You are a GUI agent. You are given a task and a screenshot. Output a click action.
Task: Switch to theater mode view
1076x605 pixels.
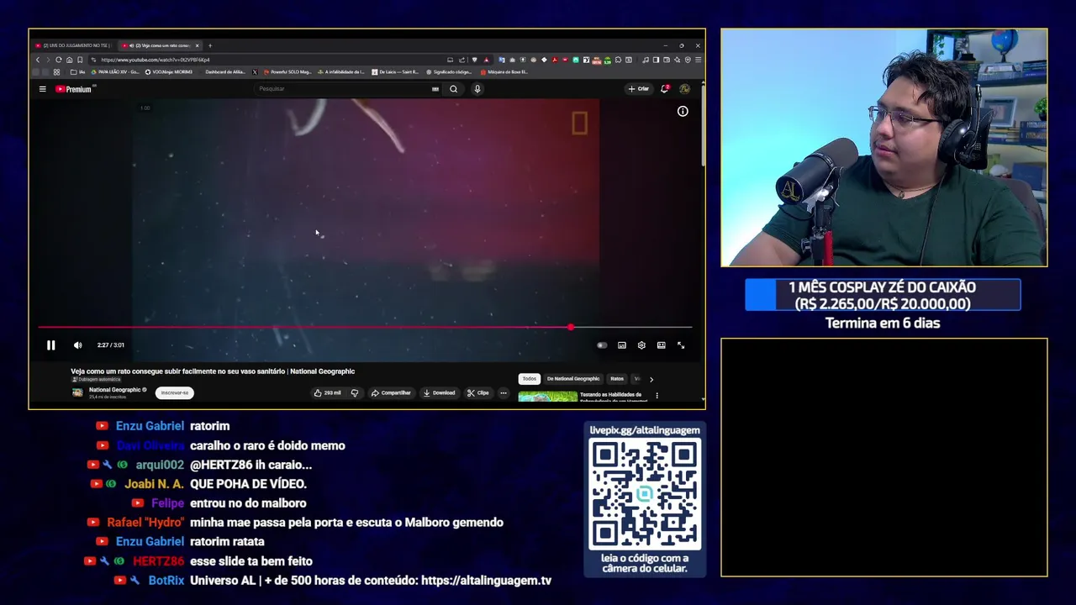[x=662, y=345]
